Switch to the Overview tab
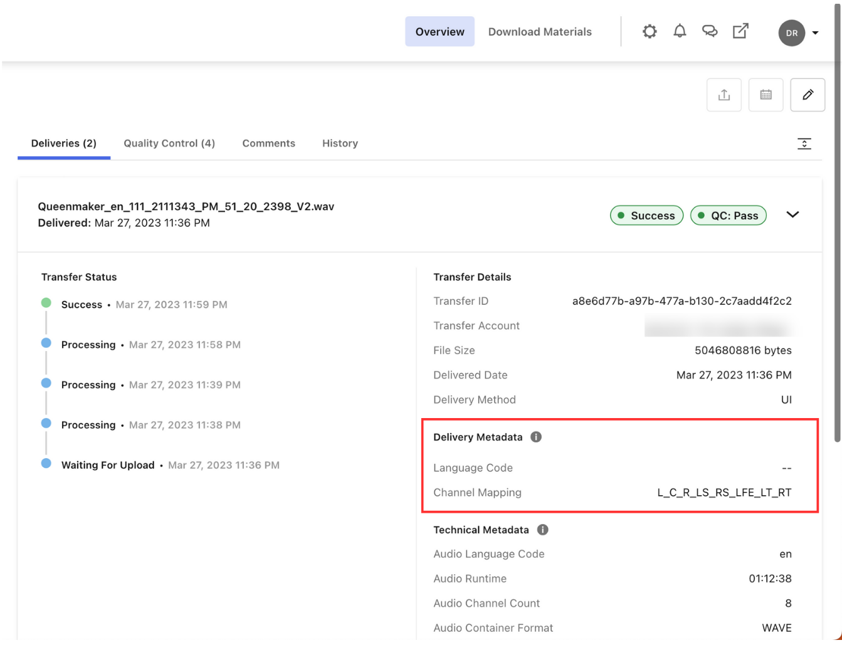 (440, 32)
